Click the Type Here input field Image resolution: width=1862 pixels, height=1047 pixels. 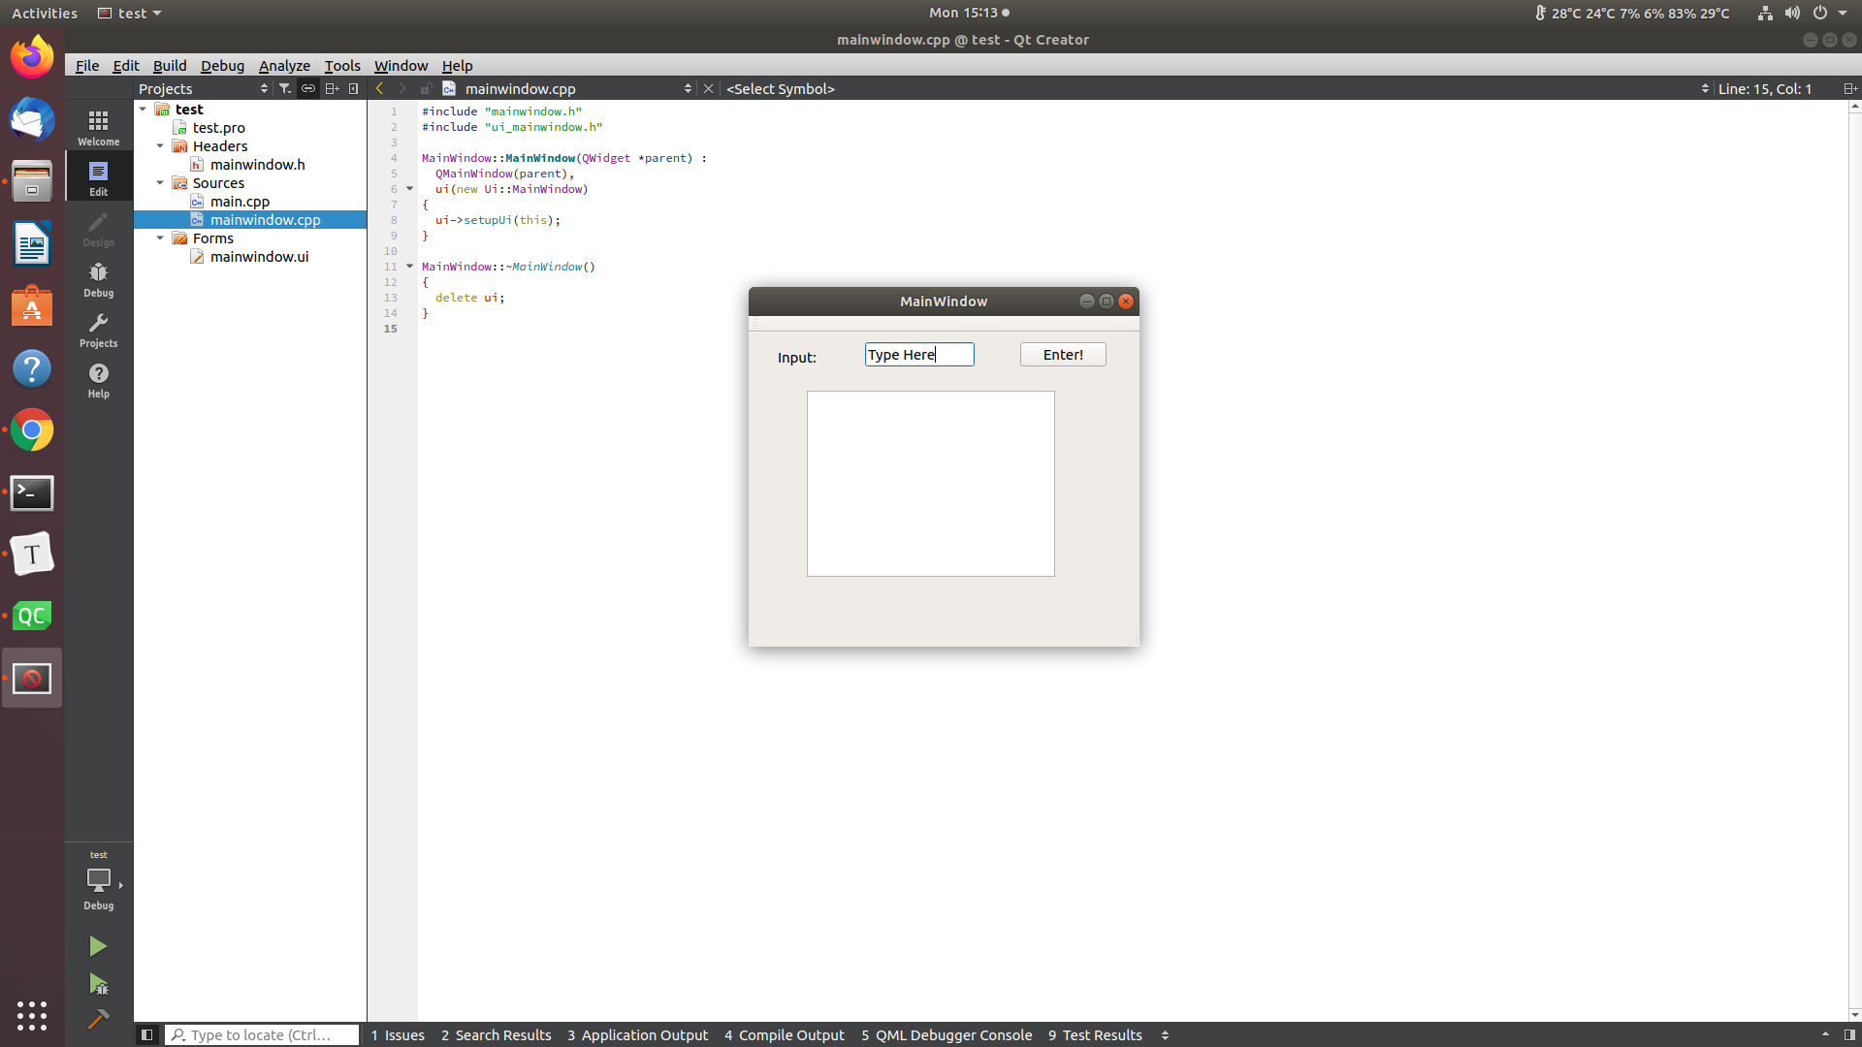click(x=918, y=355)
